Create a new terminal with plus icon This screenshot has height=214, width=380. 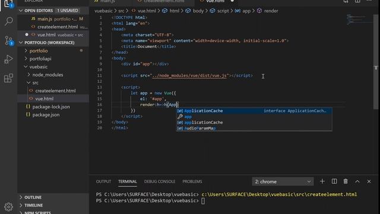[322, 181]
